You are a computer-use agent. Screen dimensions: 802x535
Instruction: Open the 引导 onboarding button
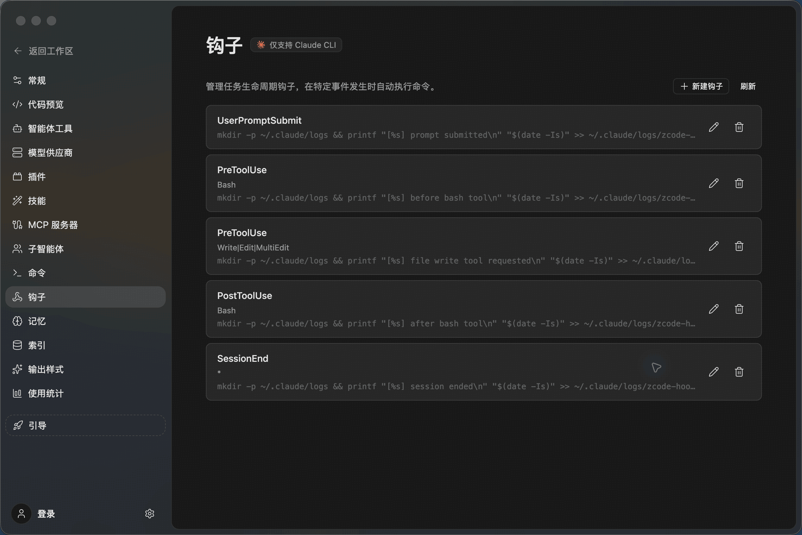point(86,425)
